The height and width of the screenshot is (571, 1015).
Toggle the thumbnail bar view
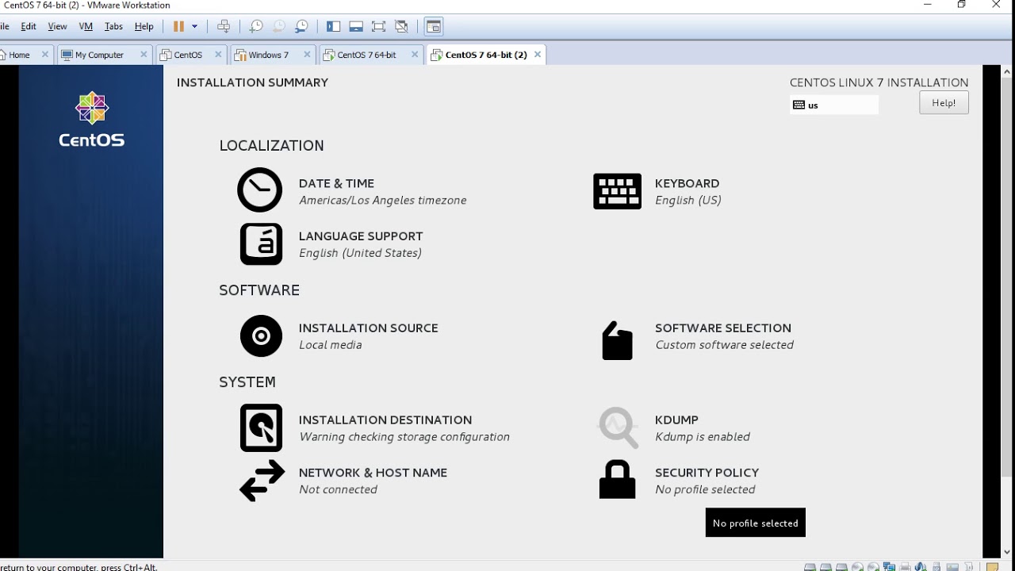(x=356, y=26)
